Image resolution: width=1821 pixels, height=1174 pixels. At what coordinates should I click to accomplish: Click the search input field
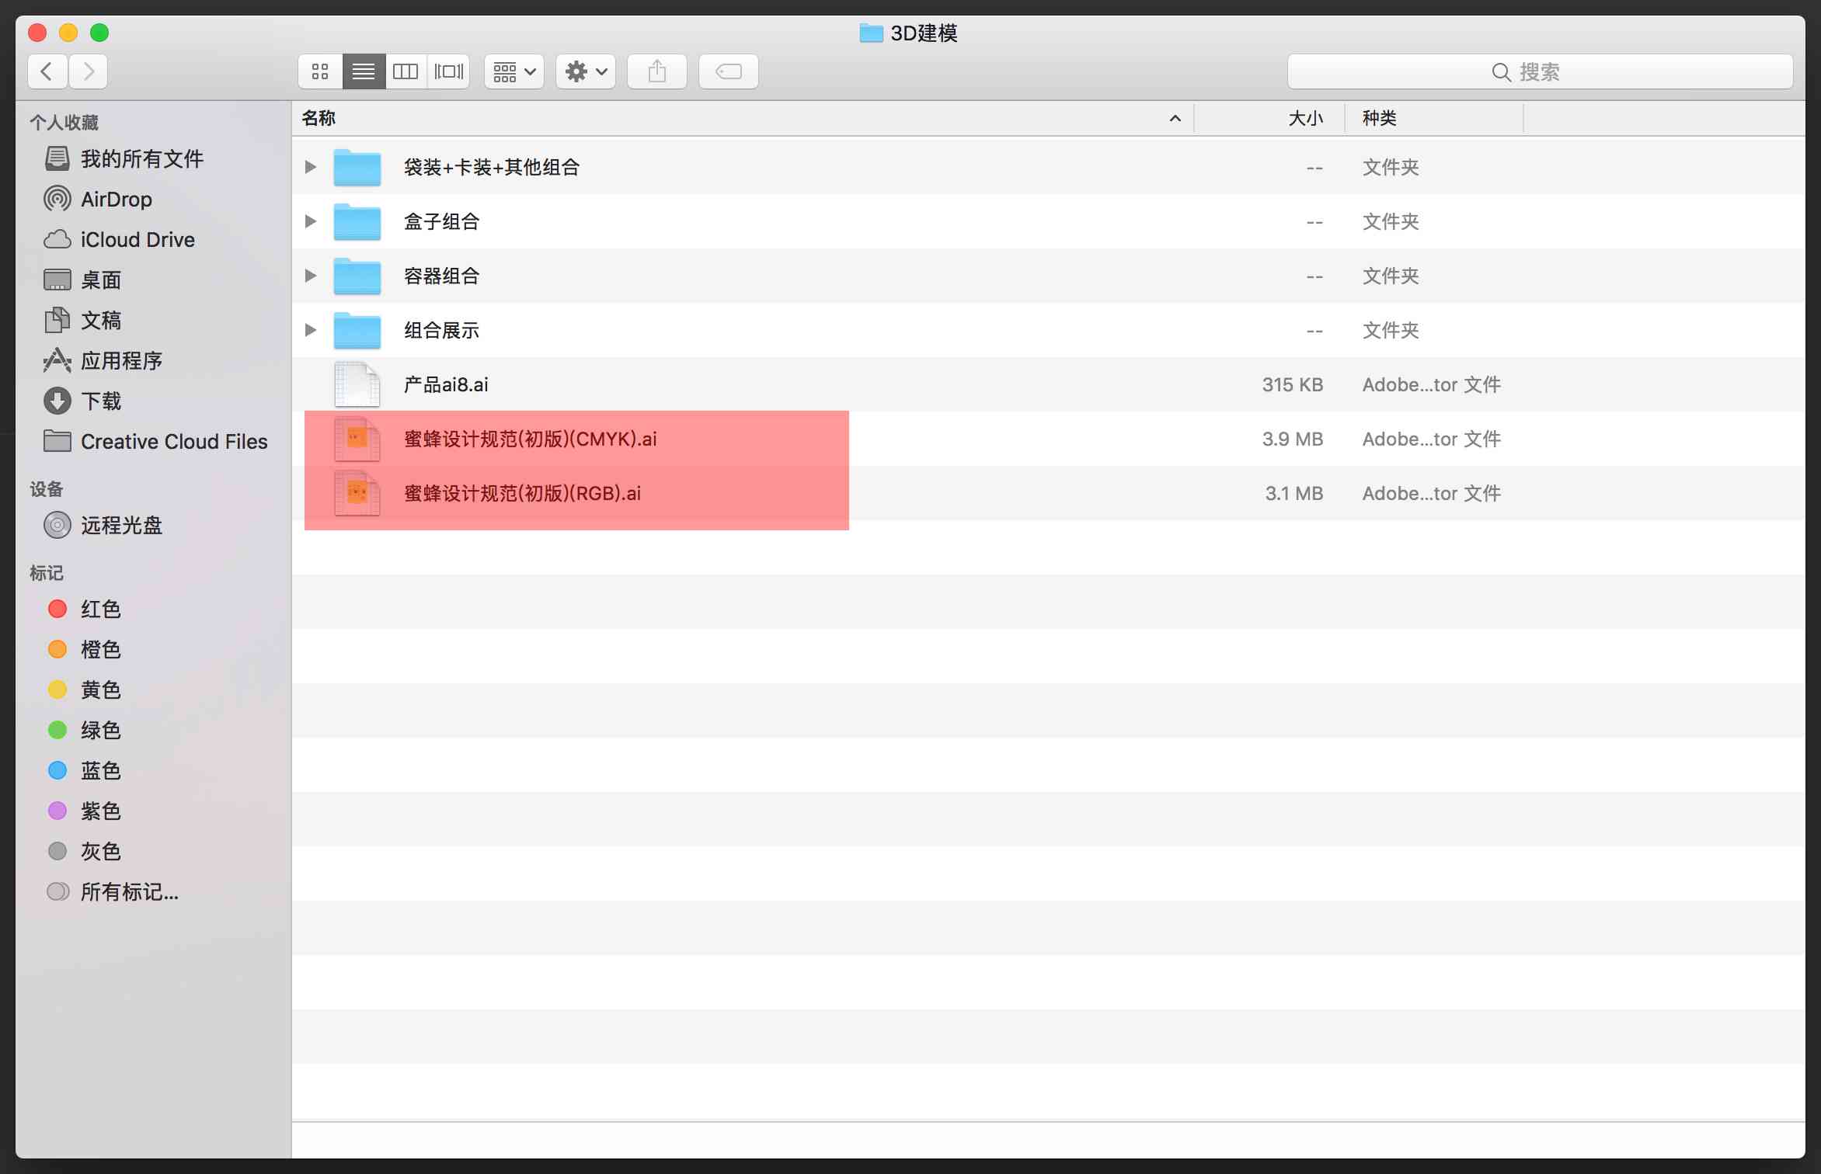point(1537,71)
